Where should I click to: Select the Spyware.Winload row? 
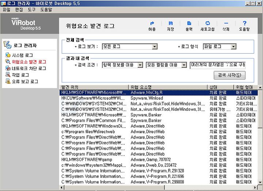point(159,98)
